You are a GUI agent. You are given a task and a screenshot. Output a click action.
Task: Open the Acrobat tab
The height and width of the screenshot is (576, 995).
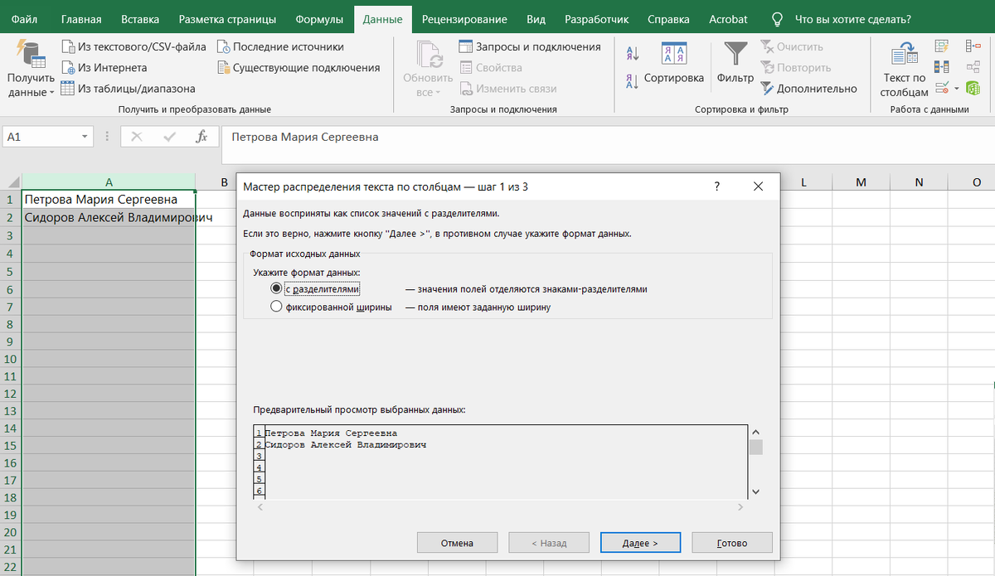728,19
